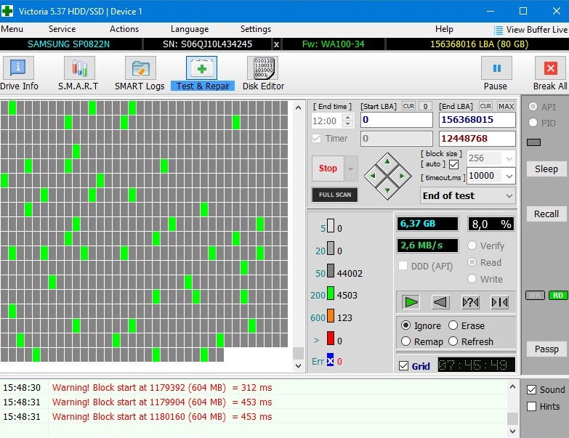This screenshot has width=569, height=438.
Task: Click the Start LBA input field
Action: pyautogui.click(x=396, y=120)
